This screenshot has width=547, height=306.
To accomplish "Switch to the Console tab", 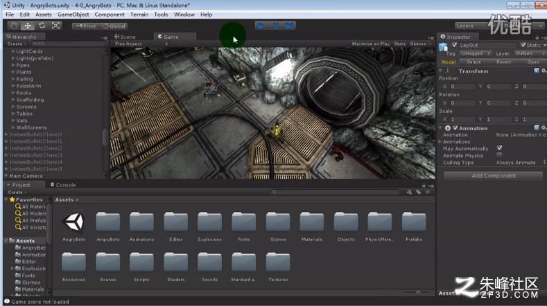I will [63, 185].
